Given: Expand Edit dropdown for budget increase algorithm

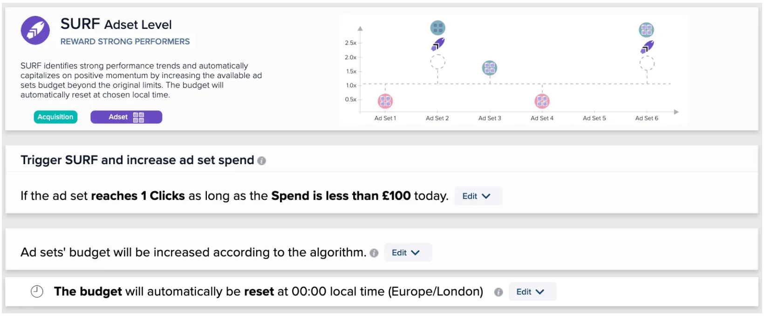Looking at the screenshot, I should coord(408,253).
